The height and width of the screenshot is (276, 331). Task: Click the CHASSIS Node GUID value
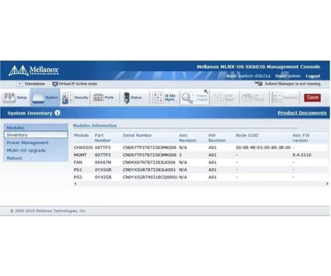click(263, 147)
